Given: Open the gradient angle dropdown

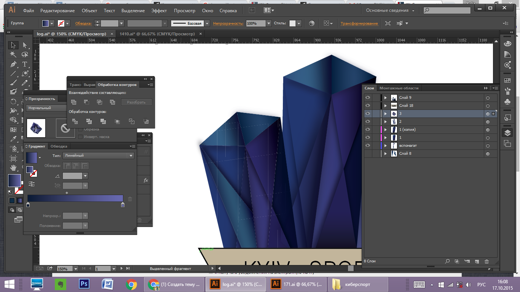Looking at the screenshot, I should click(x=85, y=176).
